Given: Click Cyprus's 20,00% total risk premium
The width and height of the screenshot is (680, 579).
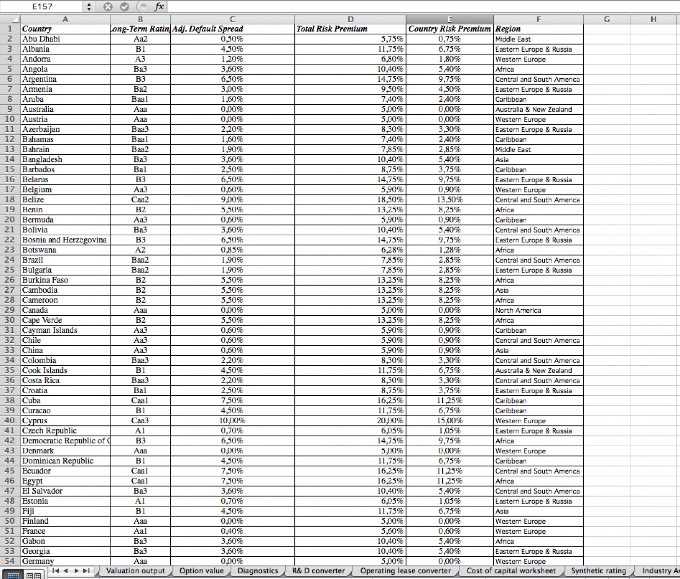Looking at the screenshot, I should (350, 421).
